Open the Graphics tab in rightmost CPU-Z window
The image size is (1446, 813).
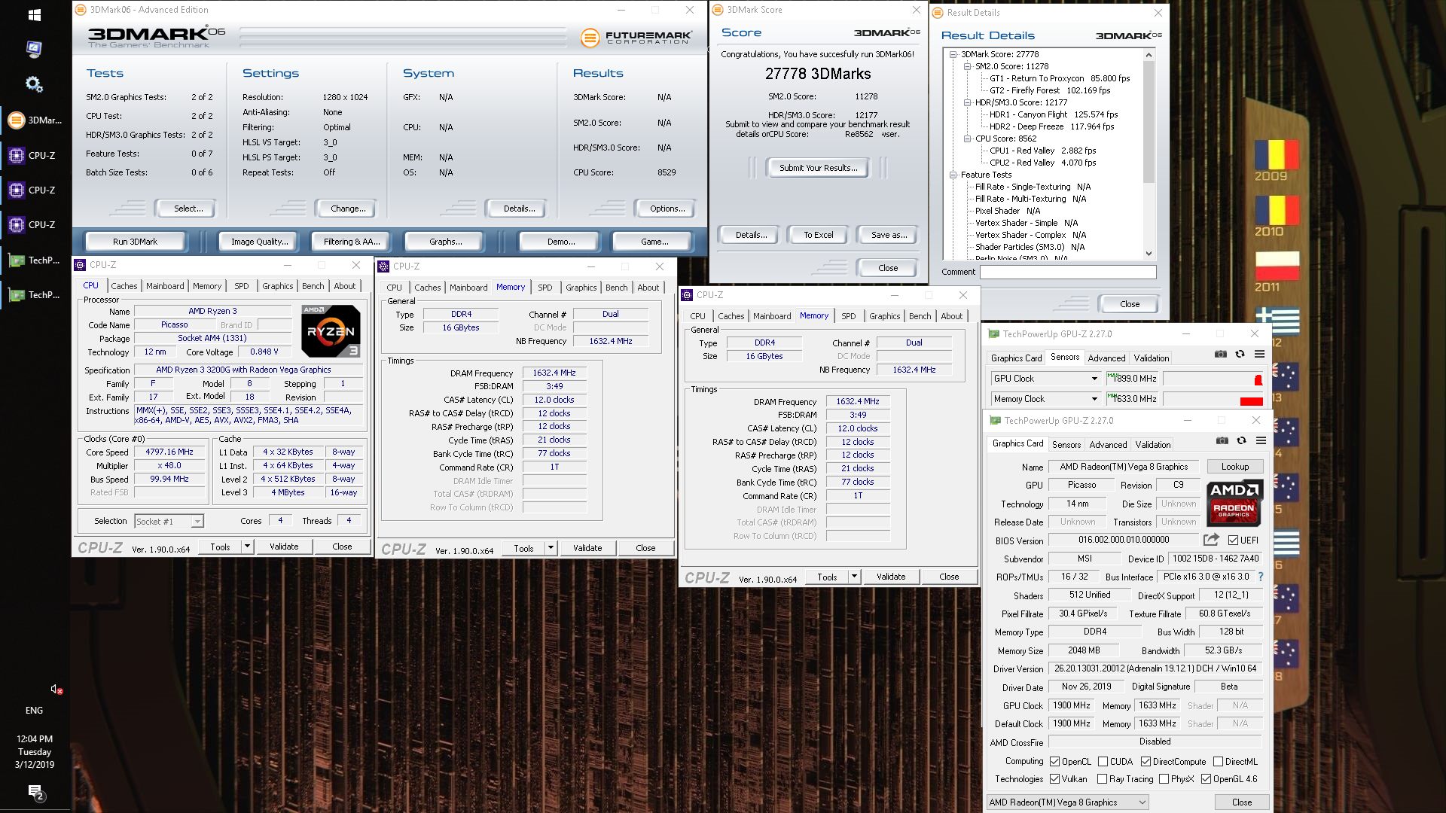[x=884, y=316]
